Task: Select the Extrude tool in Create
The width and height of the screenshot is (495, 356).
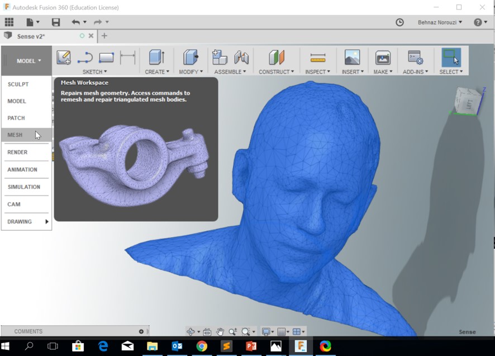Action: coord(156,58)
